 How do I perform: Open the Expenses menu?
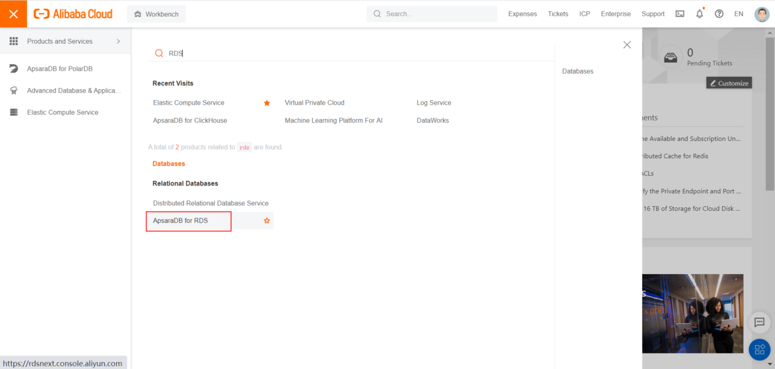pyautogui.click(x=522, y=14)
